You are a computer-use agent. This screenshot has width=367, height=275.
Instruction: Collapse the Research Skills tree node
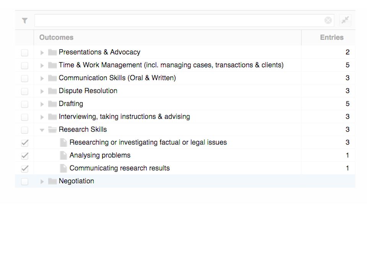(x=42, y=130)
